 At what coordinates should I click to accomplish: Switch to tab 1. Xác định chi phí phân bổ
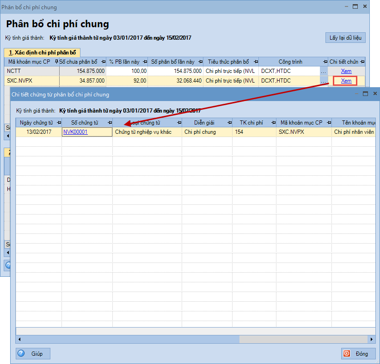pyautogui.click(x=42, y=52)
